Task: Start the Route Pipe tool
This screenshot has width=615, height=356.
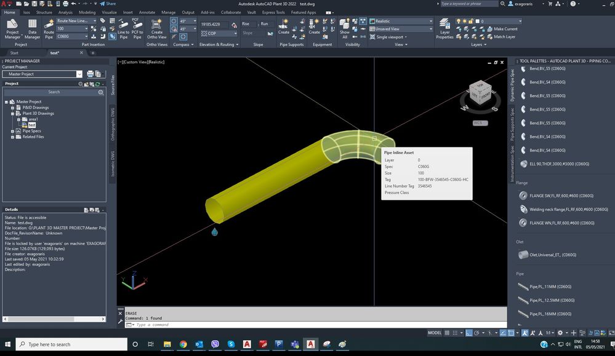Action: click(x=49, y=29)
